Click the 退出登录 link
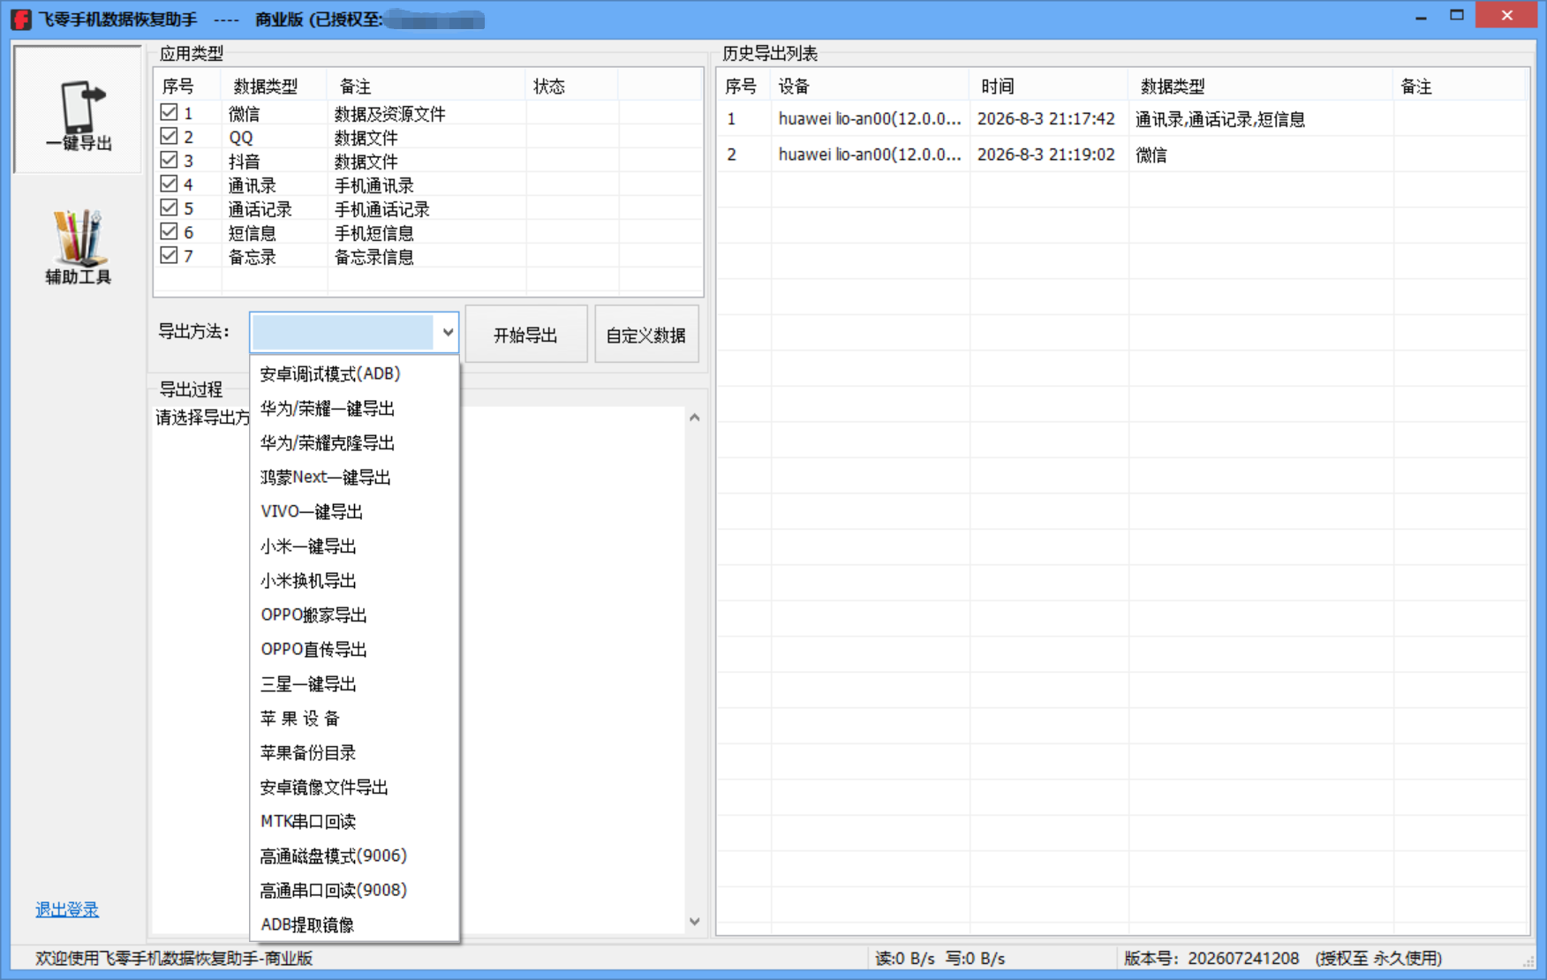 (67, 909)
